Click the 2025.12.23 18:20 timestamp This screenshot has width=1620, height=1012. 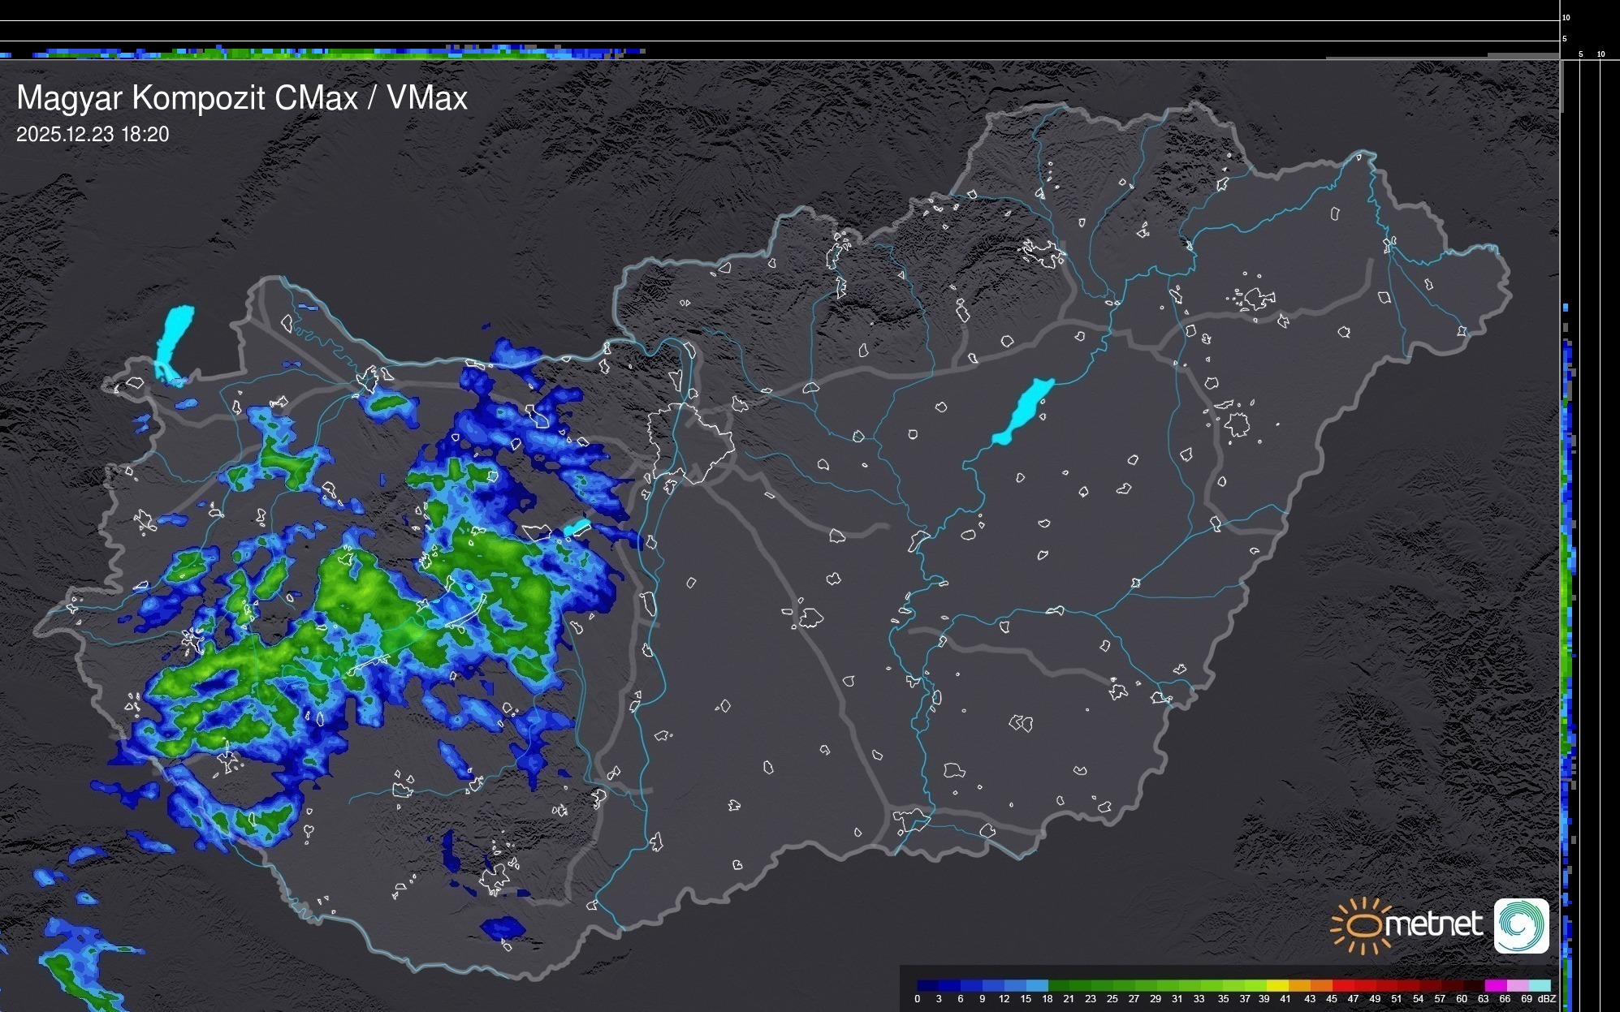93,135
